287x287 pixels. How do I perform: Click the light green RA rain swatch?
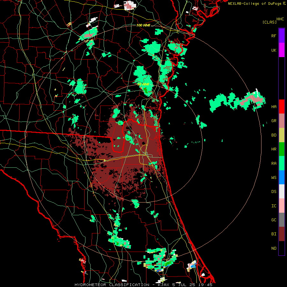[x=282, y=163]
